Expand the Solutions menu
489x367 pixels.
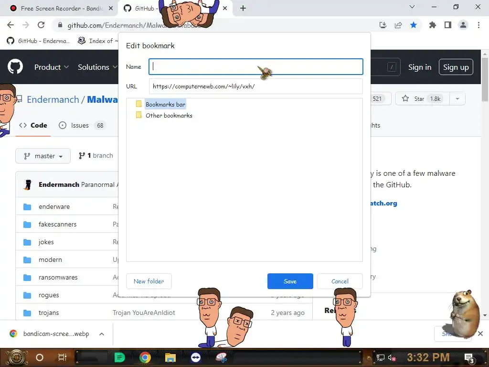97,67
